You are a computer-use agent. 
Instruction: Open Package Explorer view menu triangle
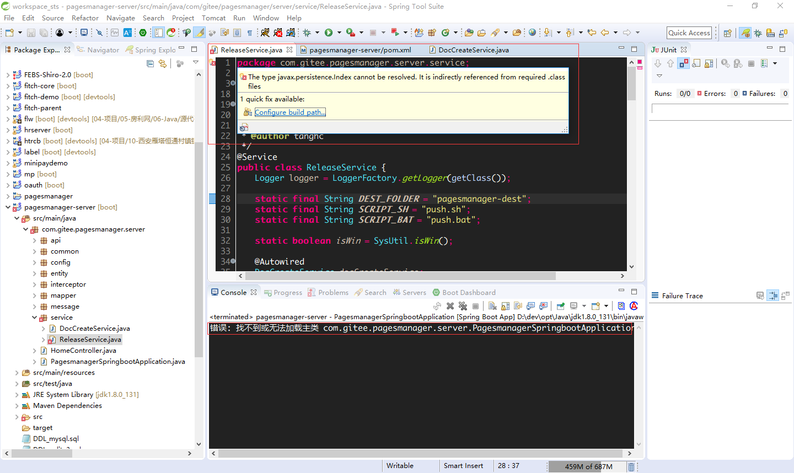(x=196, y=63)
